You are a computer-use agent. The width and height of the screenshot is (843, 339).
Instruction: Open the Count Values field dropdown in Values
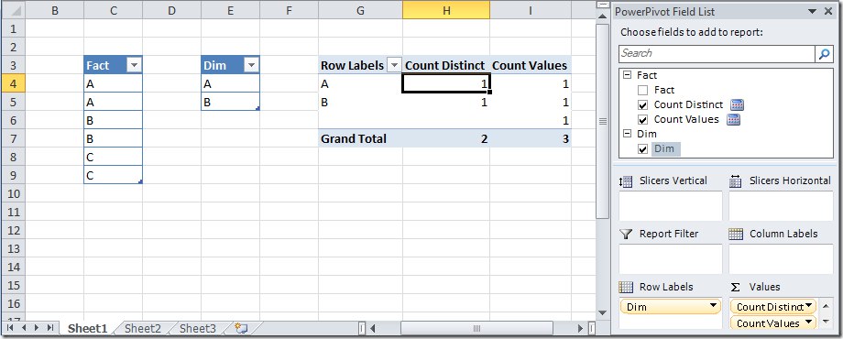[x=807, y=323]
